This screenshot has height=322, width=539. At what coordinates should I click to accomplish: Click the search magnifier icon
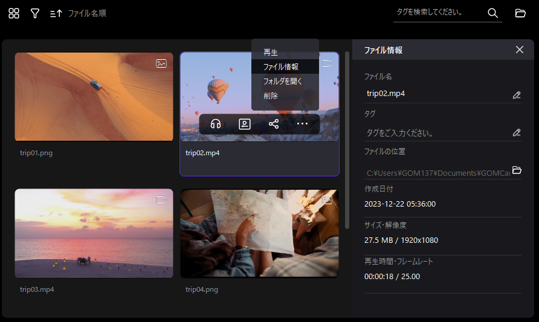coord(492,13)
